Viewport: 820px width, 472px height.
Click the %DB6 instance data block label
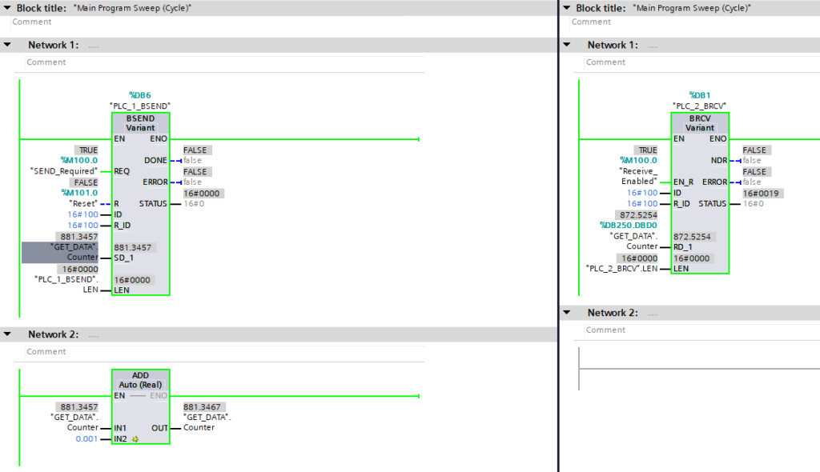pos(139,95)
